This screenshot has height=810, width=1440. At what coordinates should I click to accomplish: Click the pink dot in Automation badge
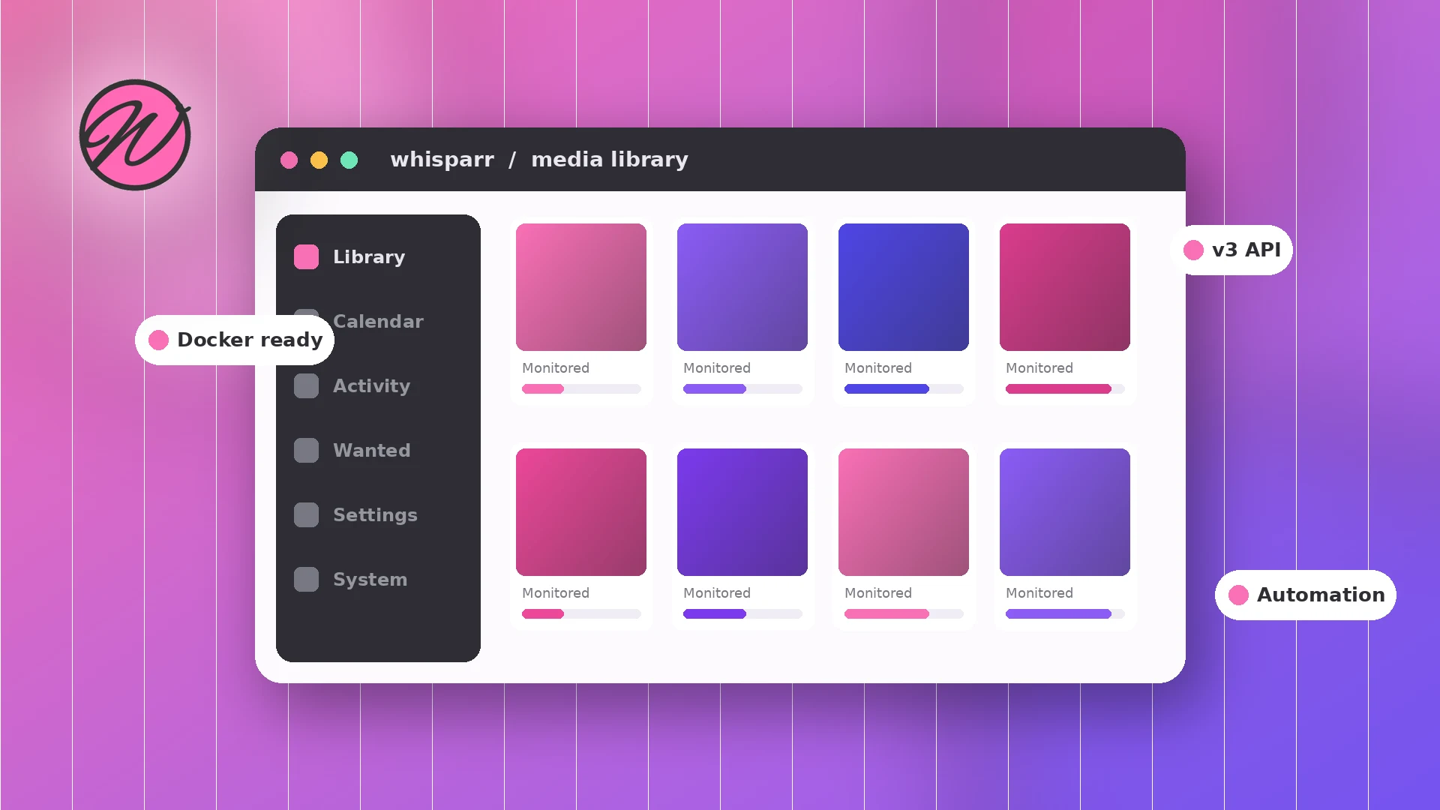[1238, 595]
